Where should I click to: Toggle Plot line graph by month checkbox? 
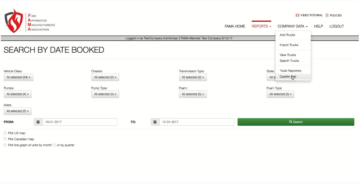tap(5, 145)
